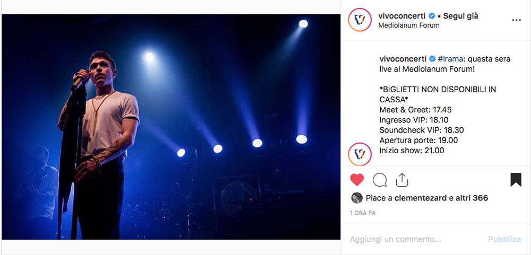Click the Pubblica button

pyautogui.click(x=504, y=240)
